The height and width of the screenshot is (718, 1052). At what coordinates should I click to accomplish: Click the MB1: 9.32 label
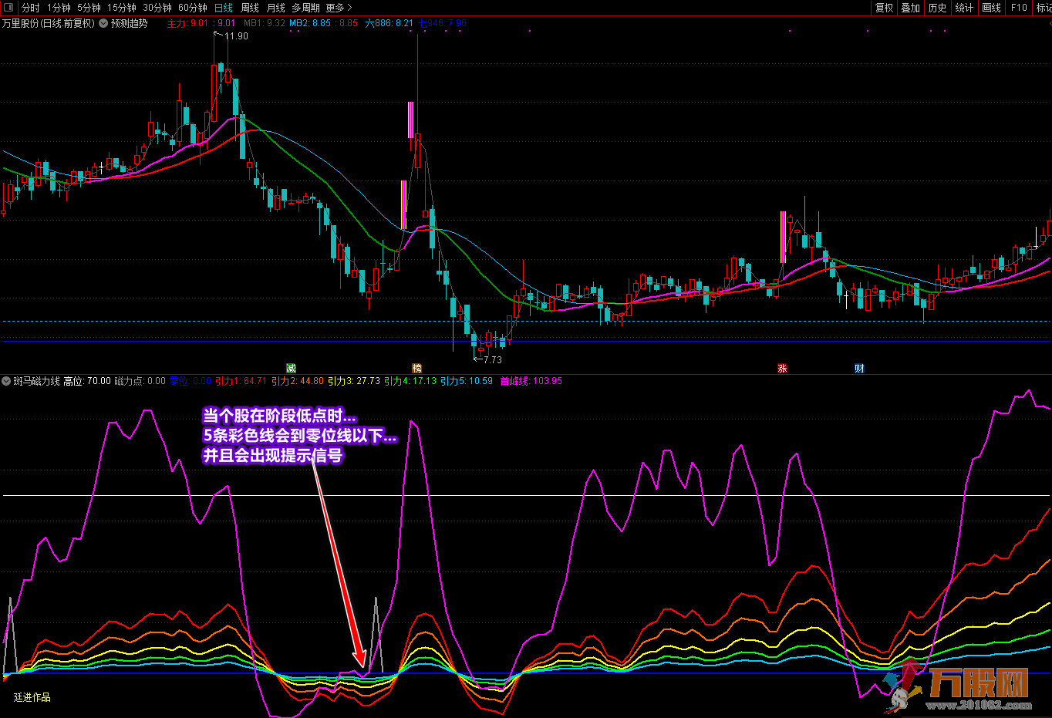coord(265,23)
